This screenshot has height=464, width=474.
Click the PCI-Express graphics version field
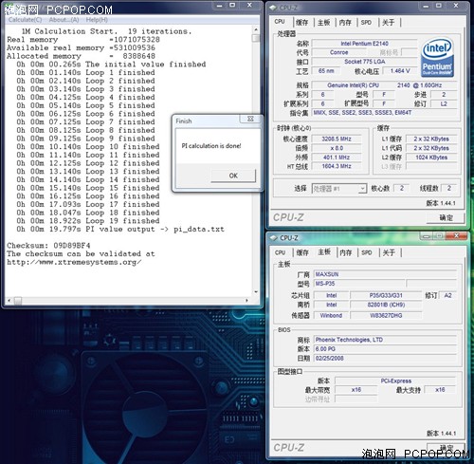395,380
